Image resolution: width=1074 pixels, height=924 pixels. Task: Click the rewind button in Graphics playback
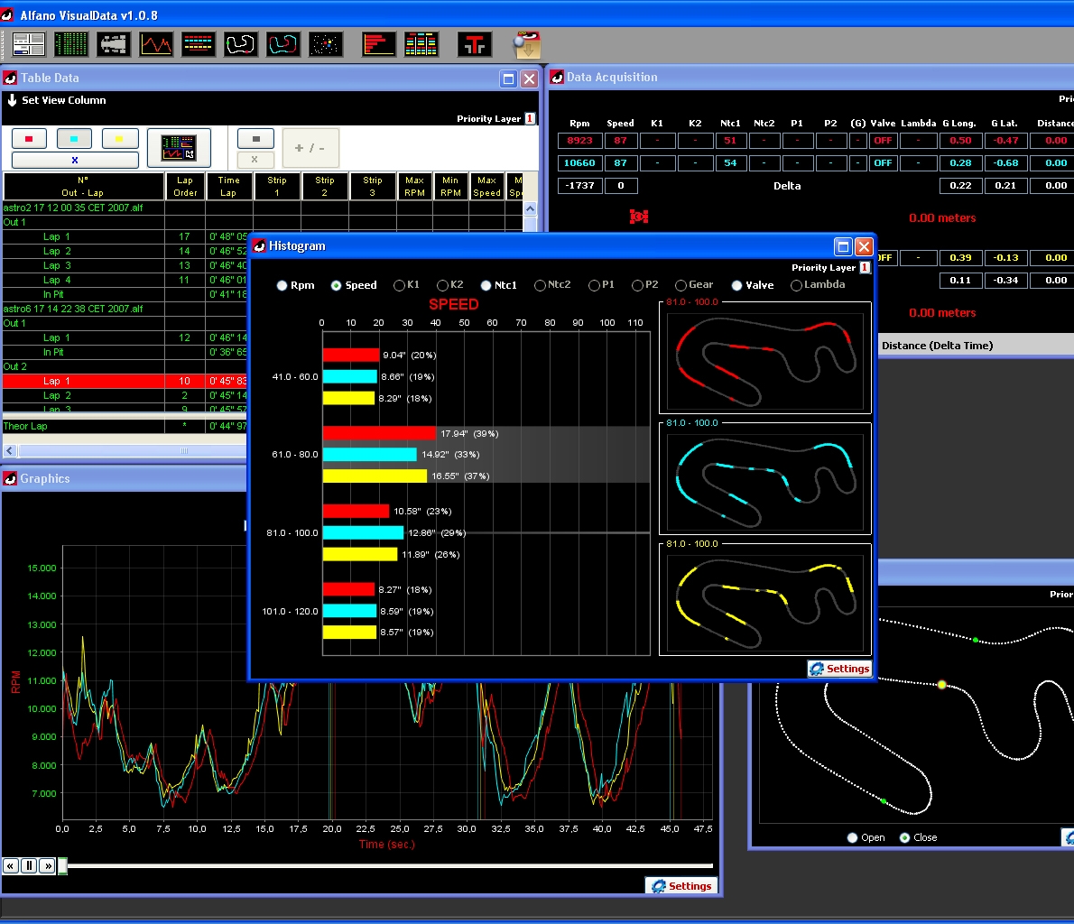point(10,865)
